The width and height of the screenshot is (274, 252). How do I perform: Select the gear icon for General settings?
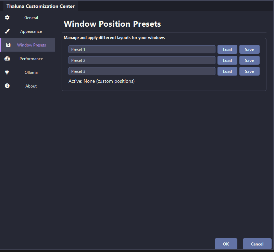coord(7,17)
